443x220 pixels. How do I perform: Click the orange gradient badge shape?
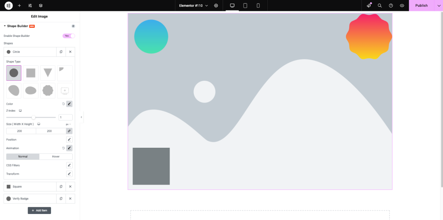[369, 36]
